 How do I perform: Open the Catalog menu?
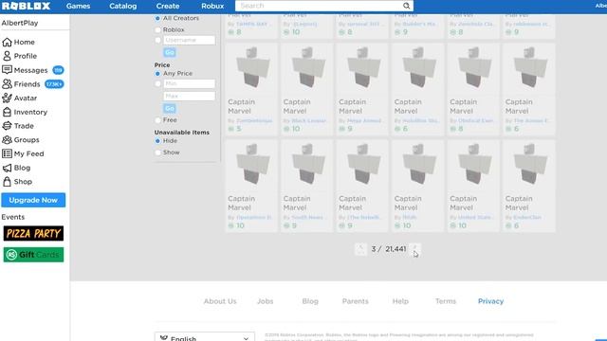(x=122, y=7)
